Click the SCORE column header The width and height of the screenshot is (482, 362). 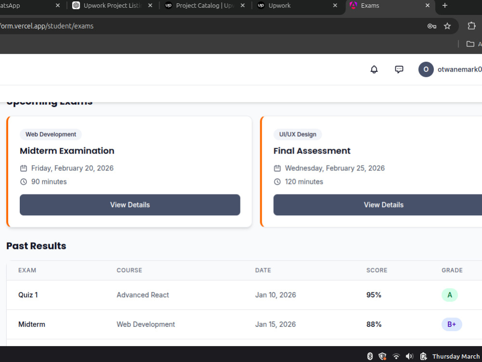tap(377, 270)
